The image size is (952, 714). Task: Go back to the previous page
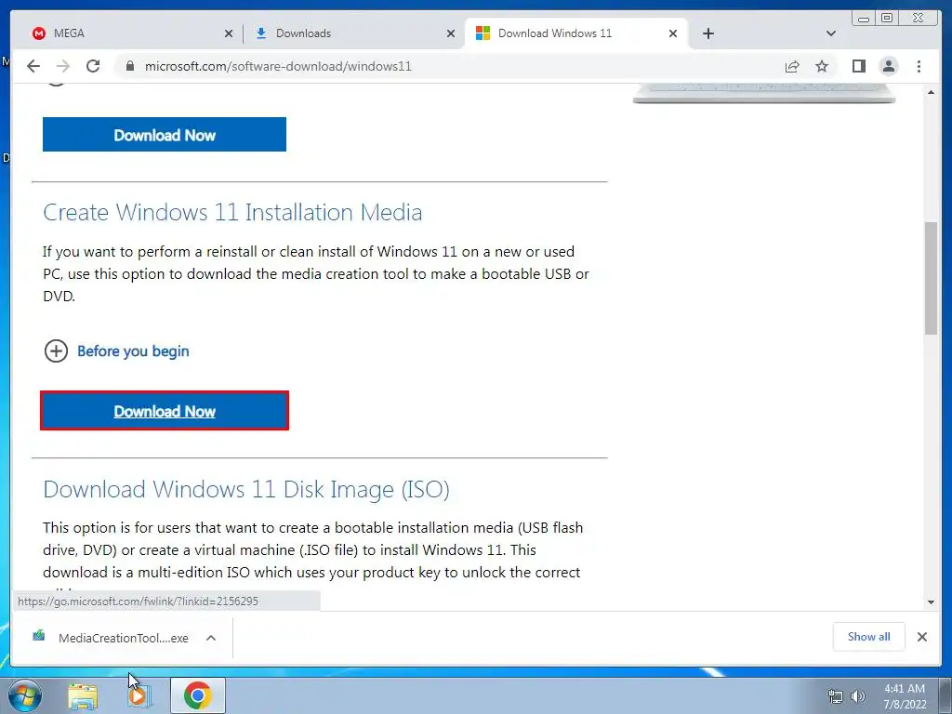coord(33,66)
